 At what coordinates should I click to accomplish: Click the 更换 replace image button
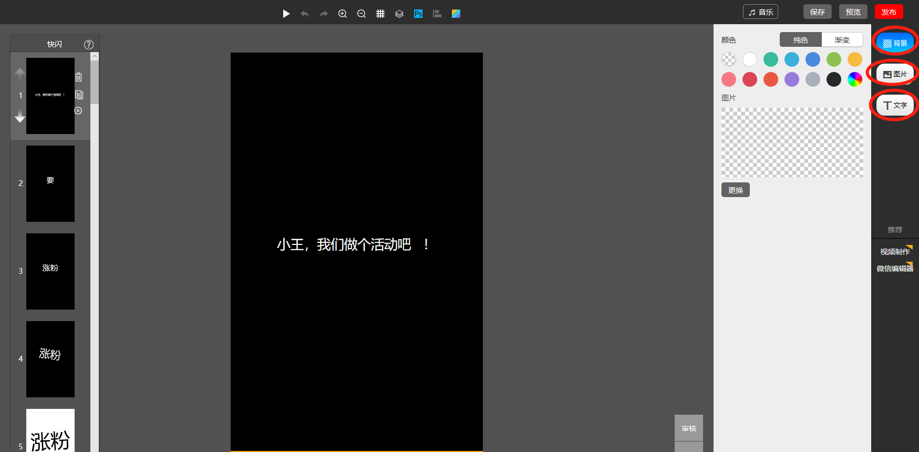[x=736, y=190]
